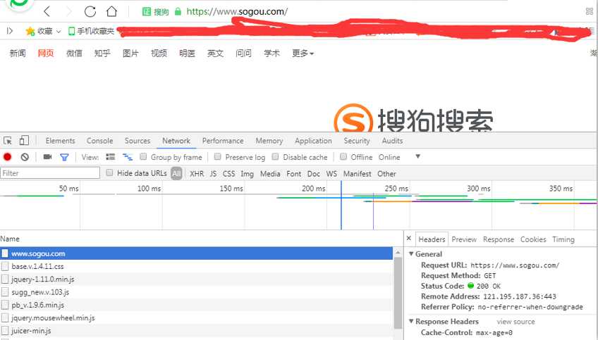The image size is (598, 340).
Task: Click view source link in Response Headers
Action: coord(515,322)
